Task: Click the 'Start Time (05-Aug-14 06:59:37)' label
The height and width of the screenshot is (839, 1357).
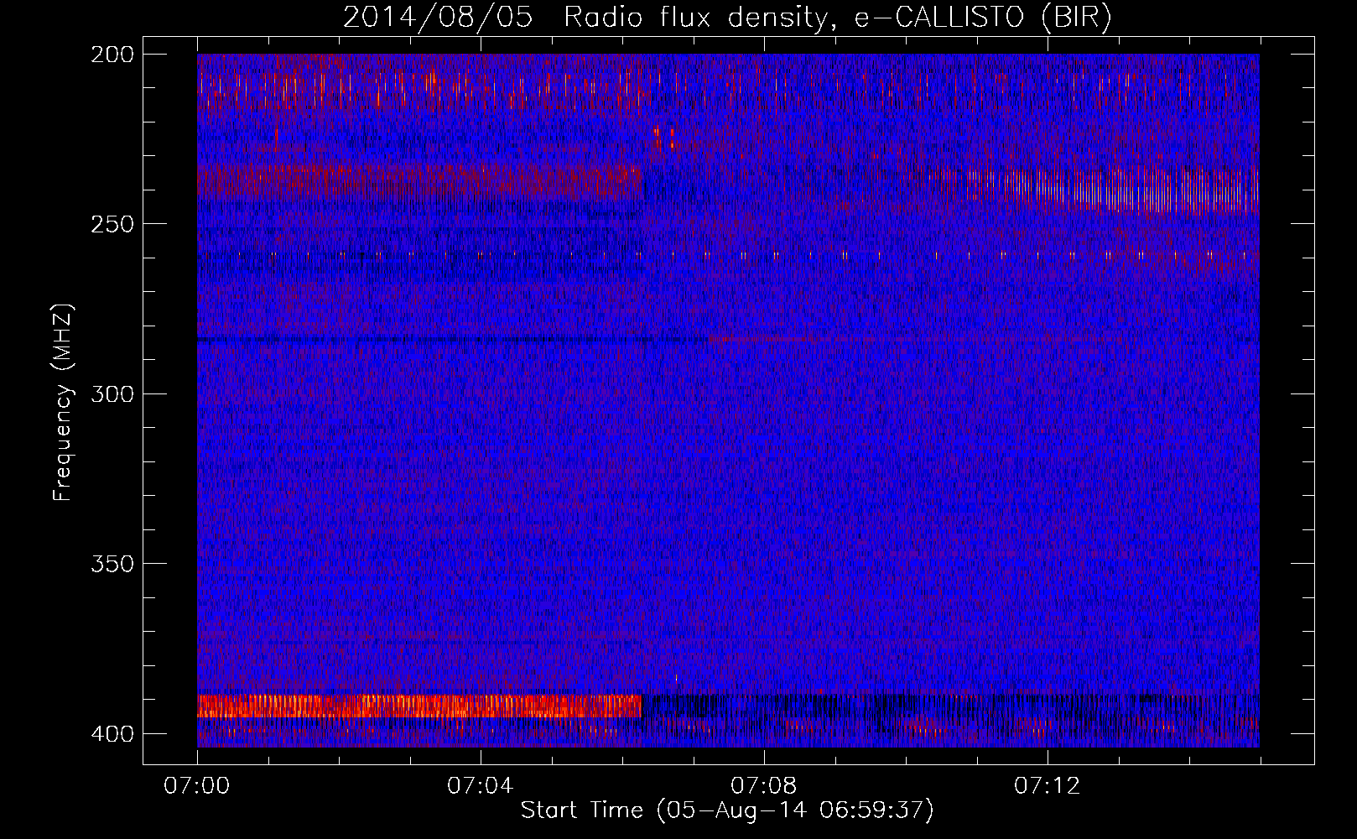Action: pyautogui.click(x=727, y=810)
